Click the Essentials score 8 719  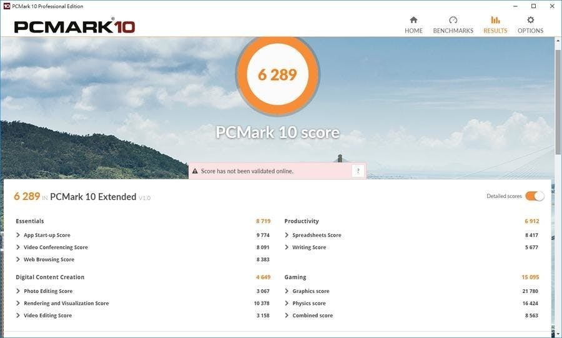tap(263, 221)
